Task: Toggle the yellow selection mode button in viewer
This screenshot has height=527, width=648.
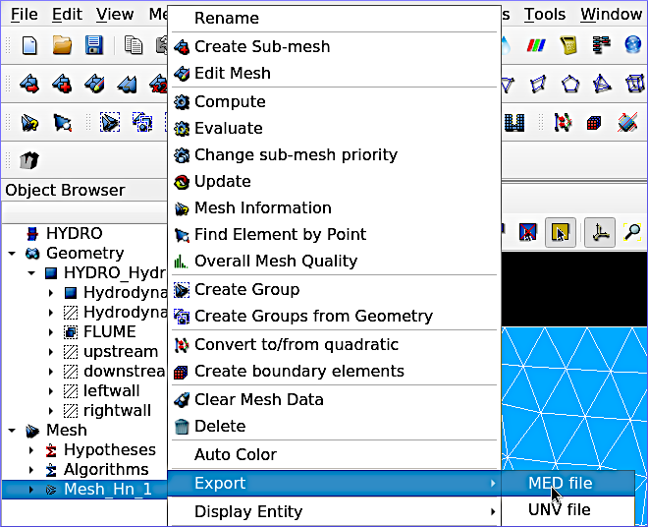Action: pos(561,232)
